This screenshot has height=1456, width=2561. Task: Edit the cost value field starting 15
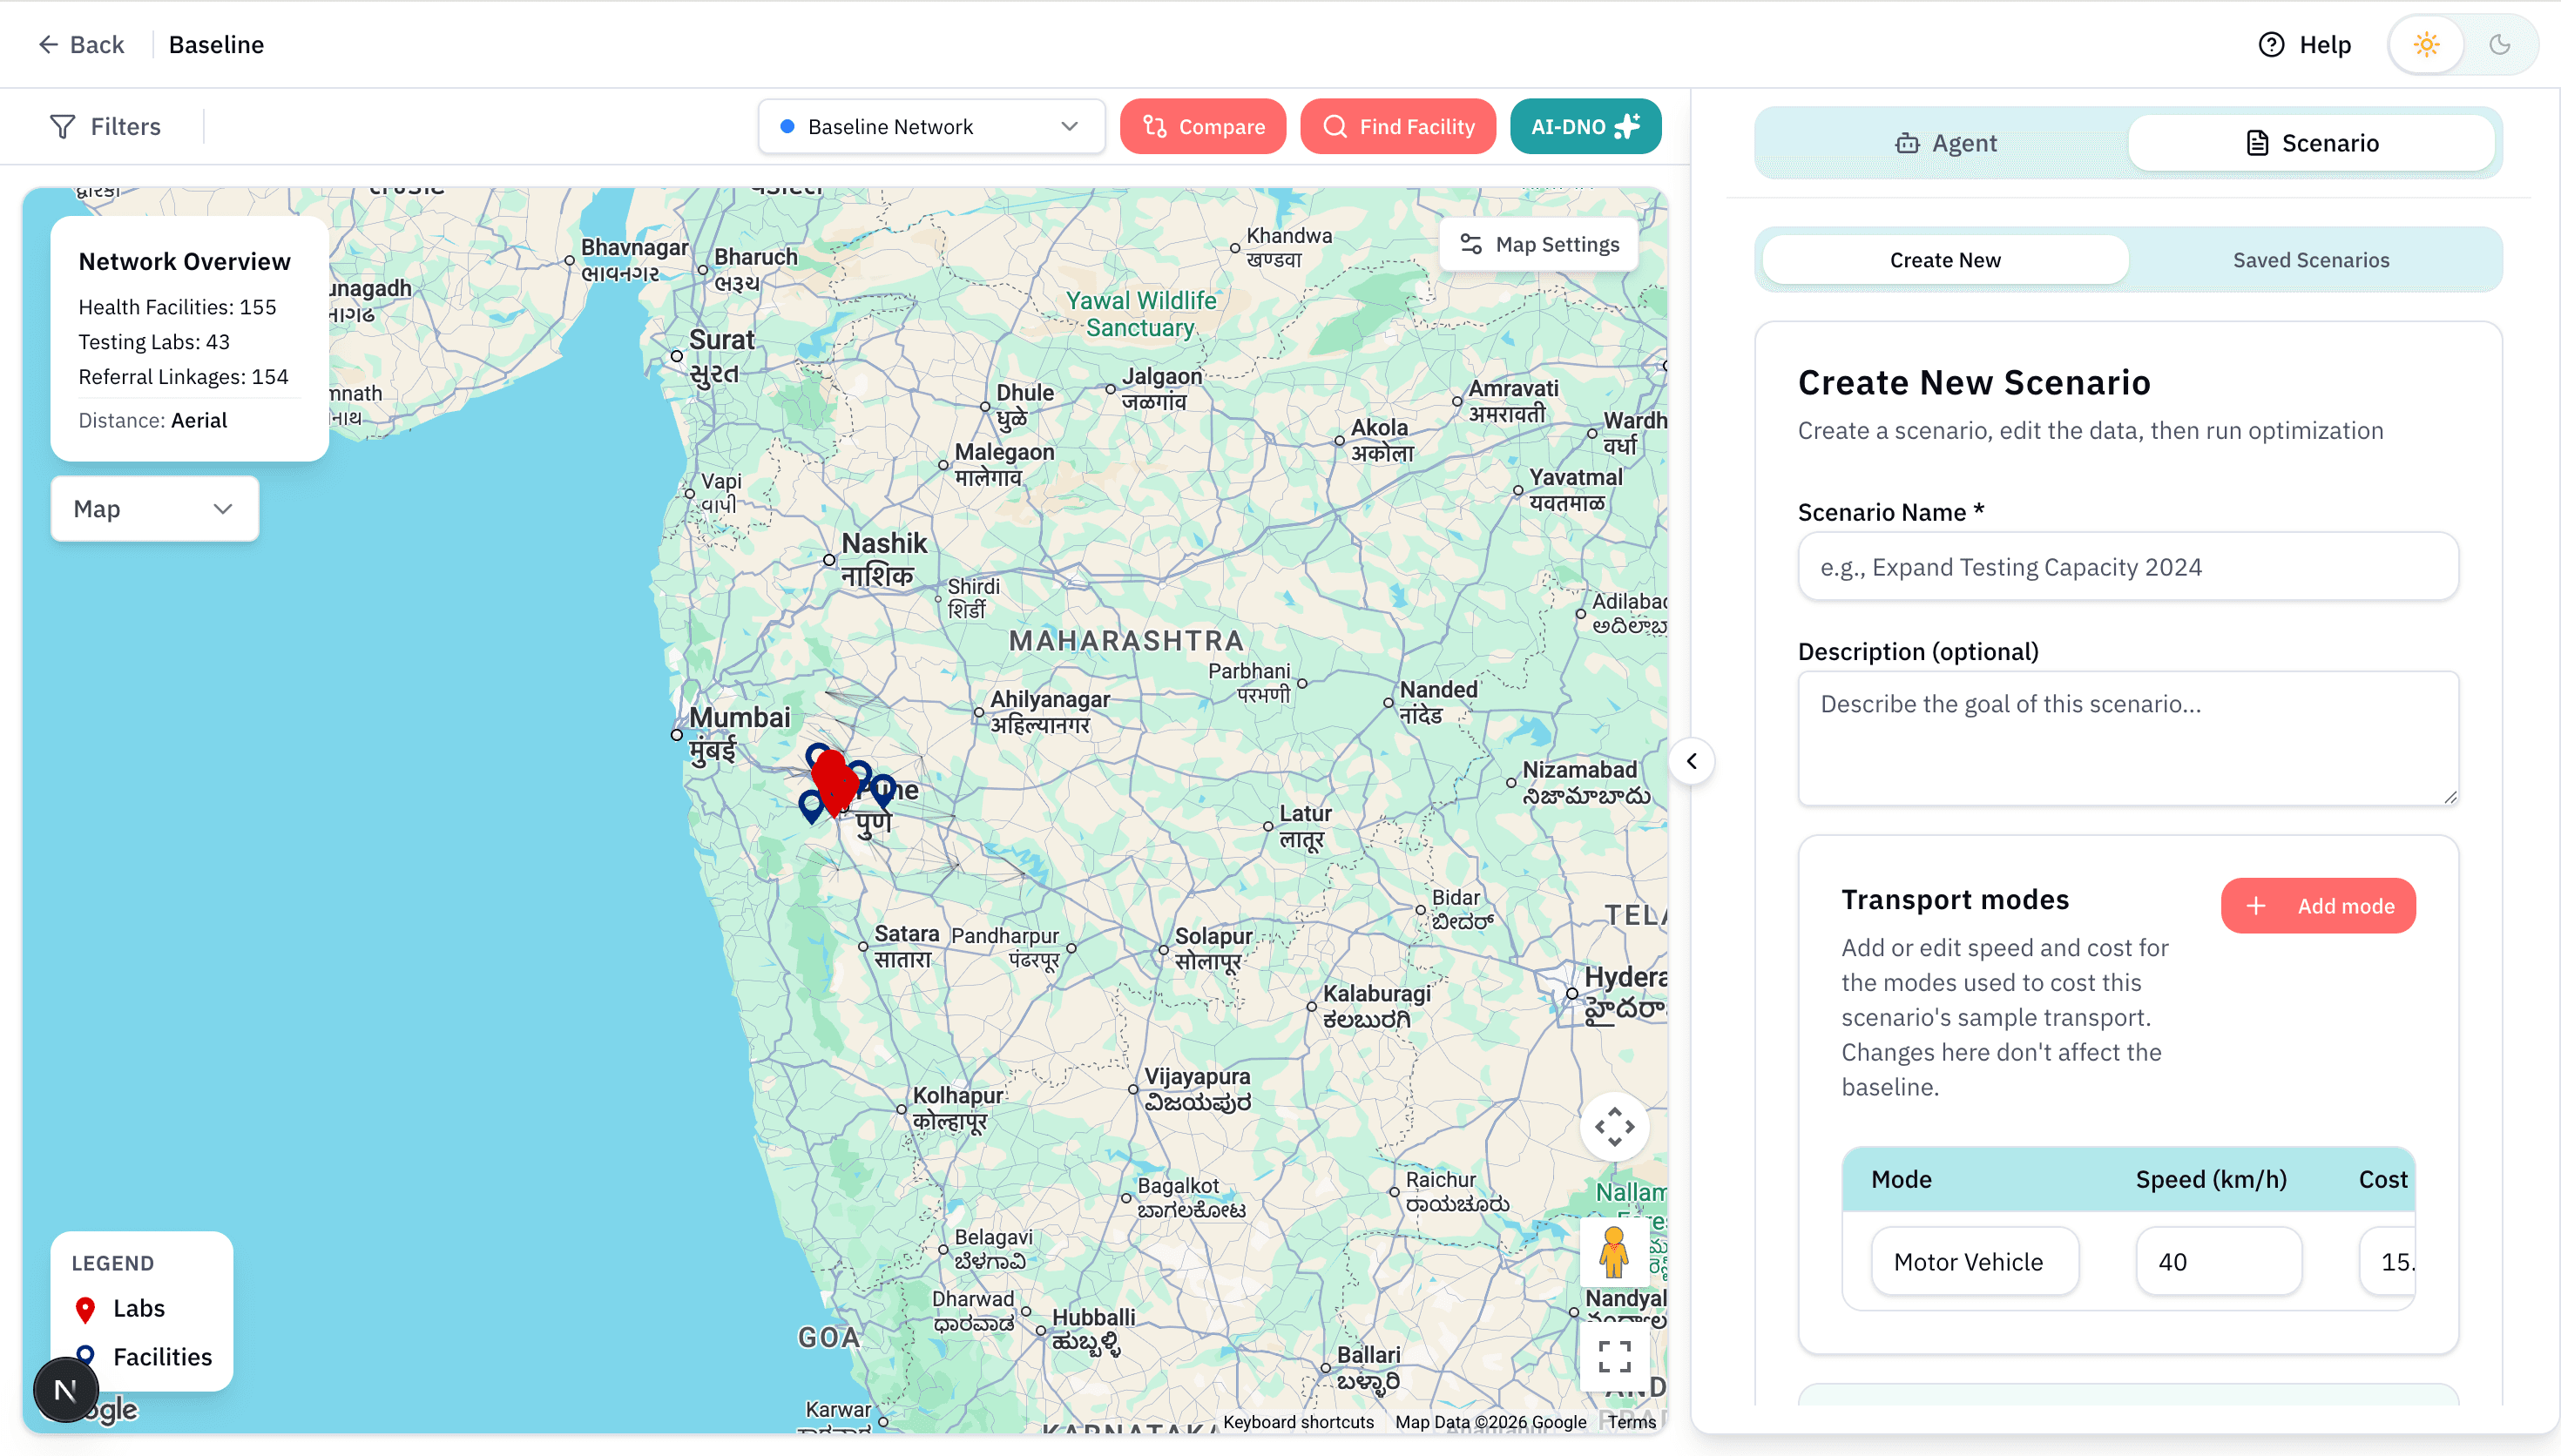[2388, 1262]
